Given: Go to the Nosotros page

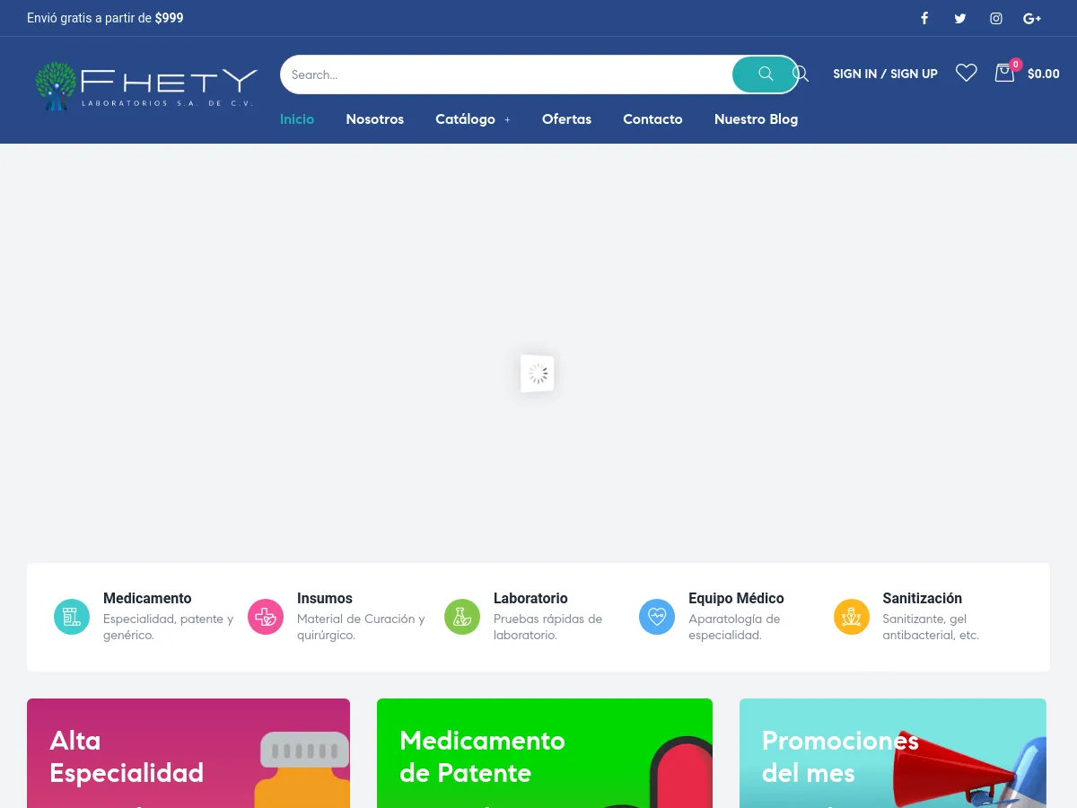Looking at the screenshot, I should (374, 119).
